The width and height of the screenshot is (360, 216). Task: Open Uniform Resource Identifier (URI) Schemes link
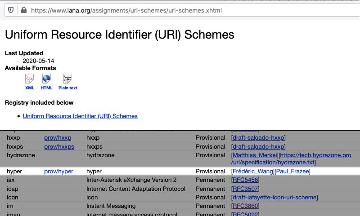pos(80,116)
